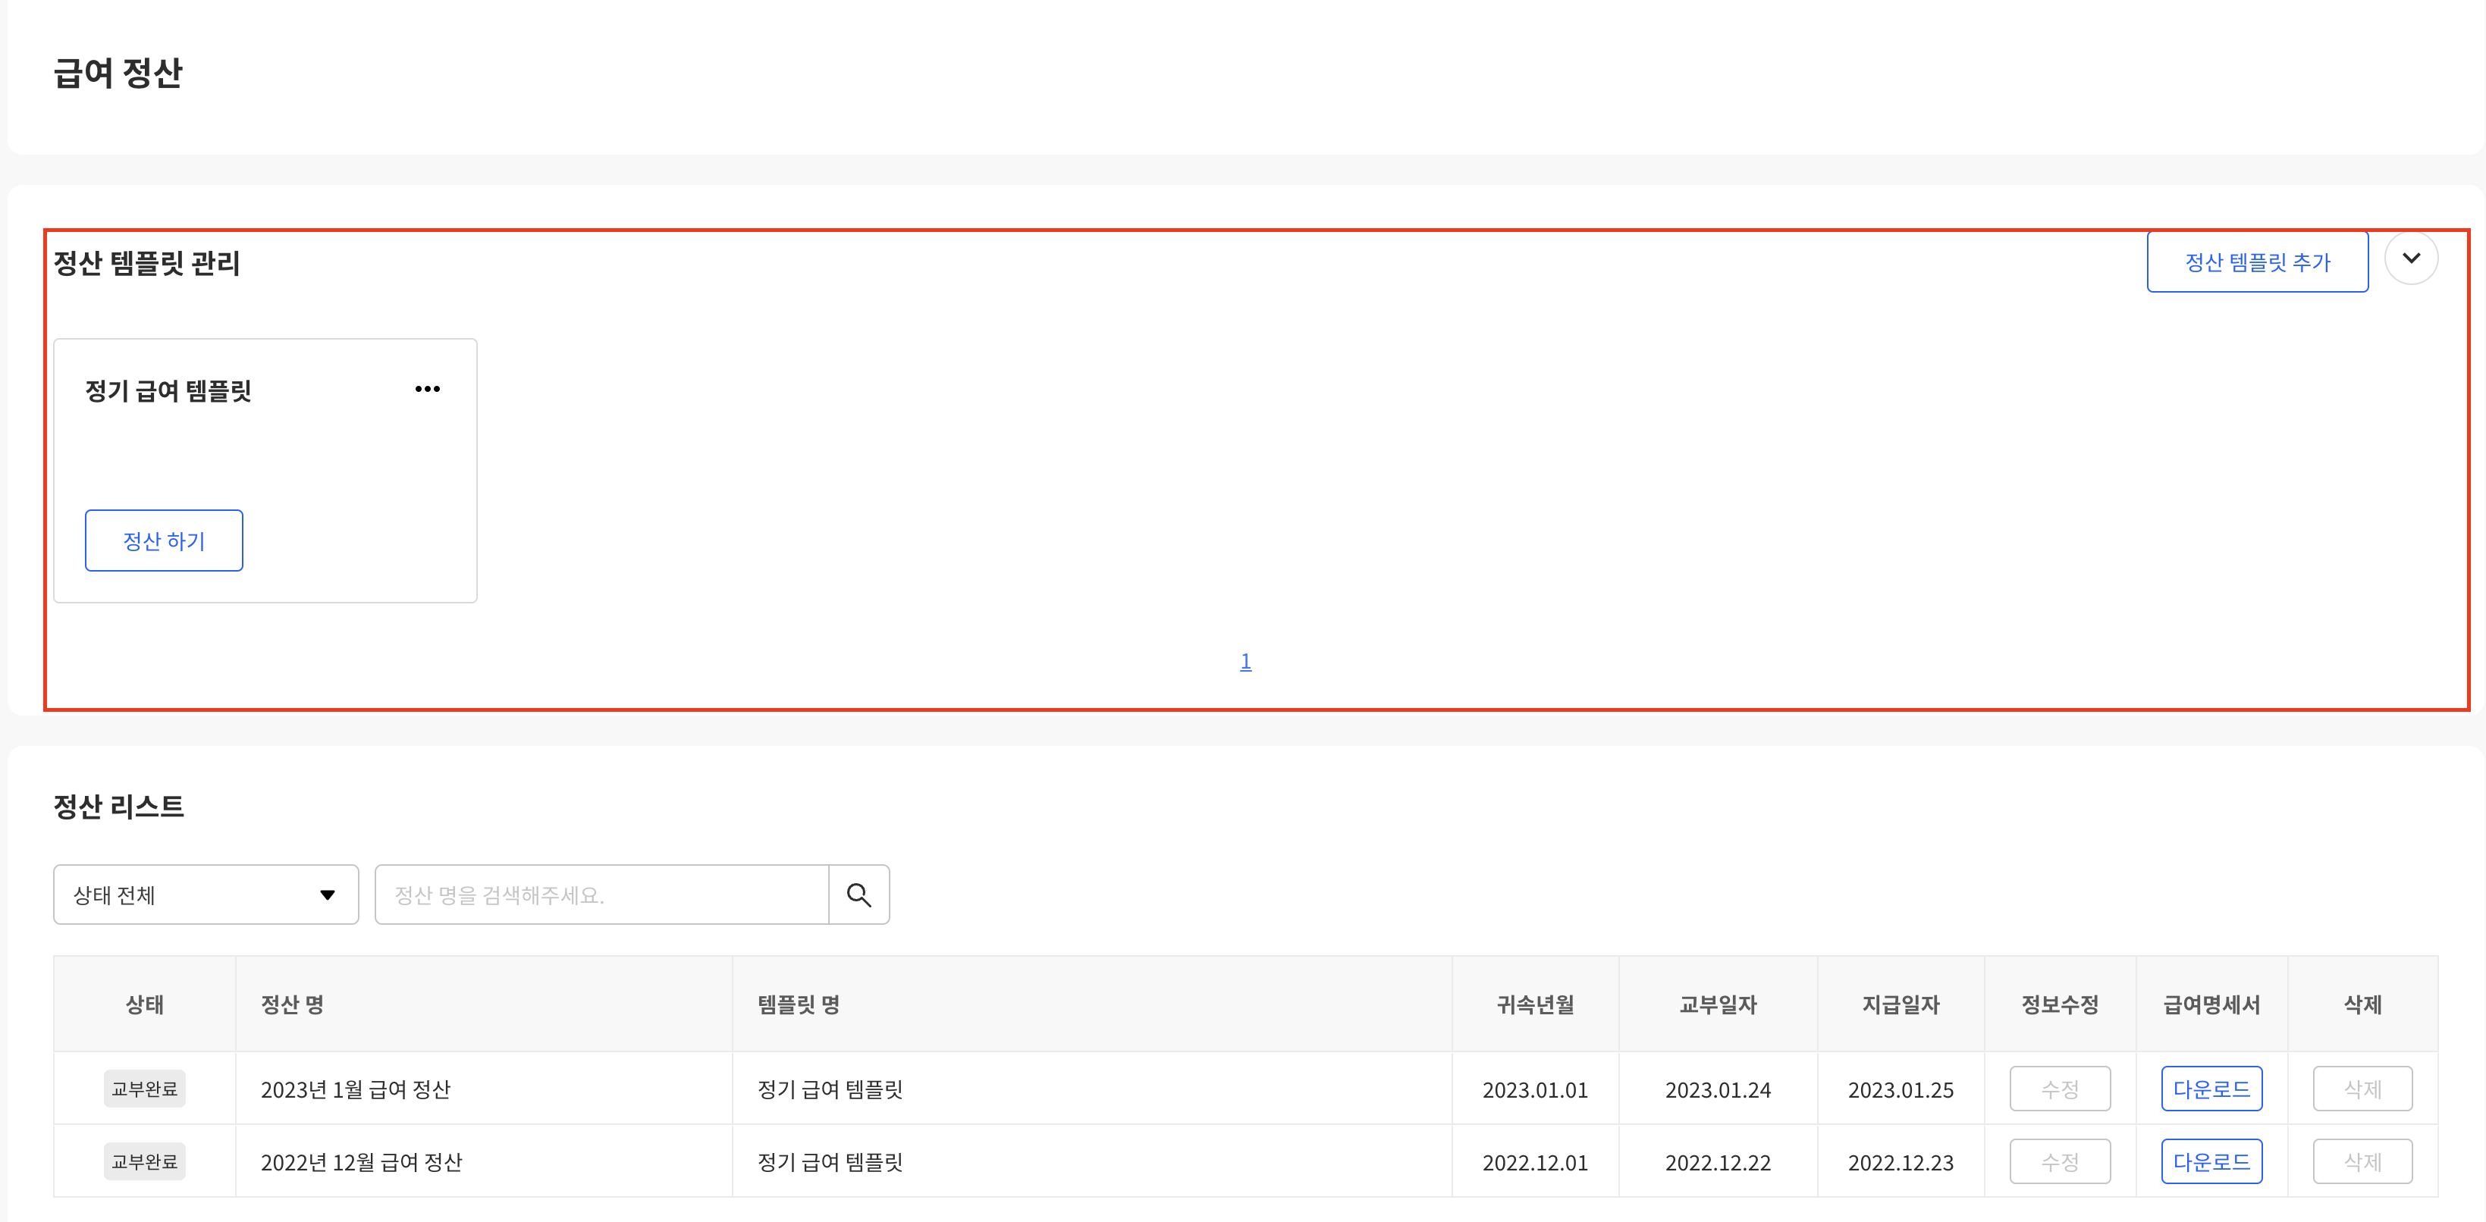Open the 상태 전체 status dropdown
Screen dimensions: 2486x1222
pos(206,894)
